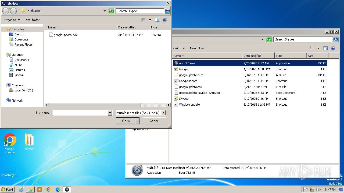Expand the File name combo box dropdown
Image resolution: width=344 pixels, height=193 pixels.
110,113
